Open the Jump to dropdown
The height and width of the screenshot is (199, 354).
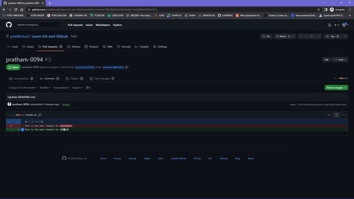pos(77,87)
